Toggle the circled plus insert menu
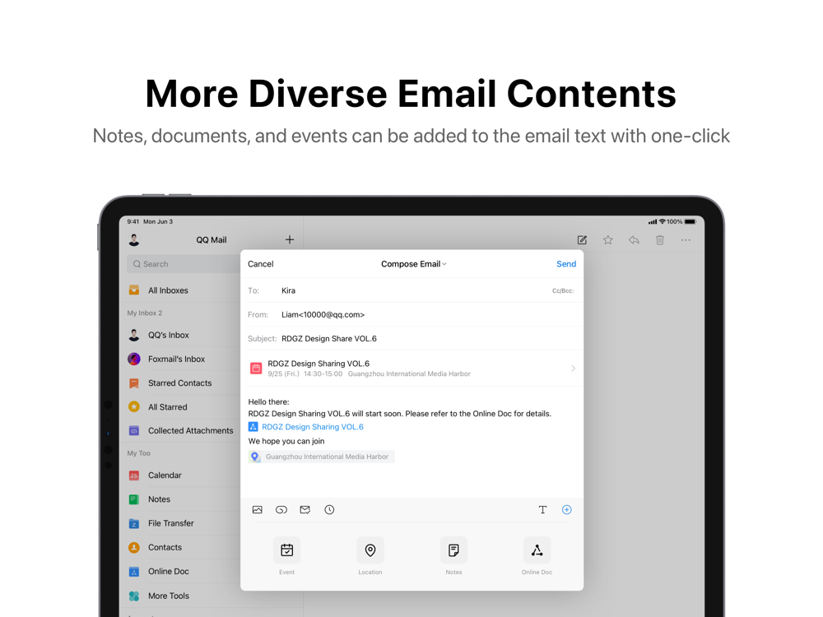The width and height of the screenshot is (823, 617). (x=567, y=509)
